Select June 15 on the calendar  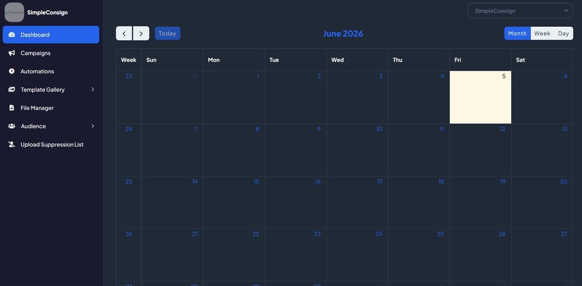click(234, 203)
